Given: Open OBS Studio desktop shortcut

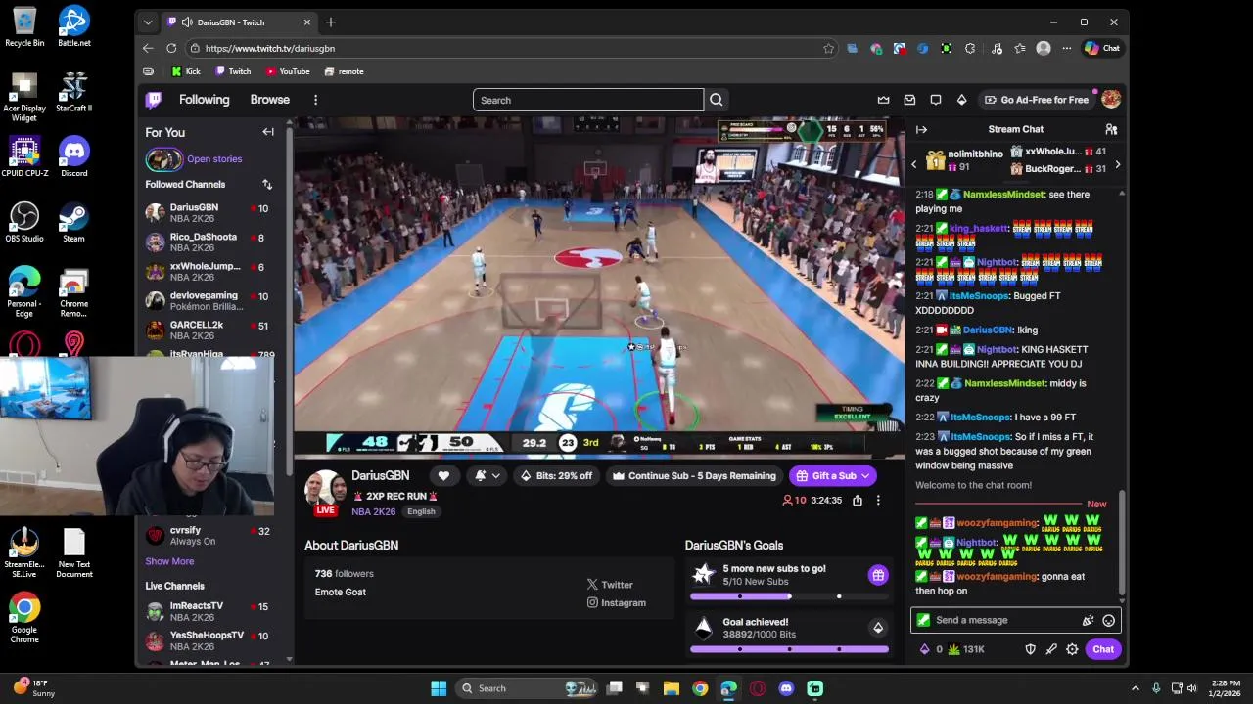Looking at the screenshot, I should 24,223.
